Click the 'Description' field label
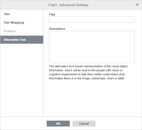The height and width of the screenshot is (130, 142). click(x=57, y=29)
